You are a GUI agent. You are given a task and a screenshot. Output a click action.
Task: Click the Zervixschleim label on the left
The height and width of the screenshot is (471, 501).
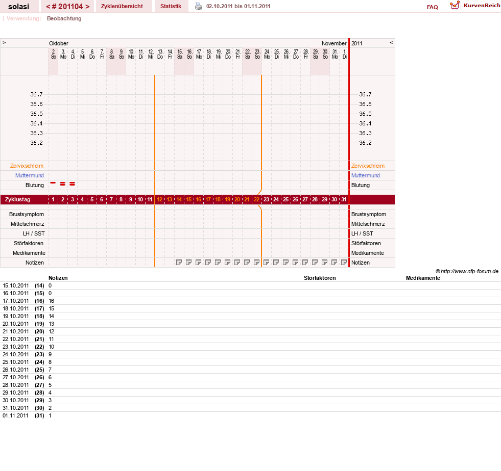pyautogui.click(x=27, y=166)
